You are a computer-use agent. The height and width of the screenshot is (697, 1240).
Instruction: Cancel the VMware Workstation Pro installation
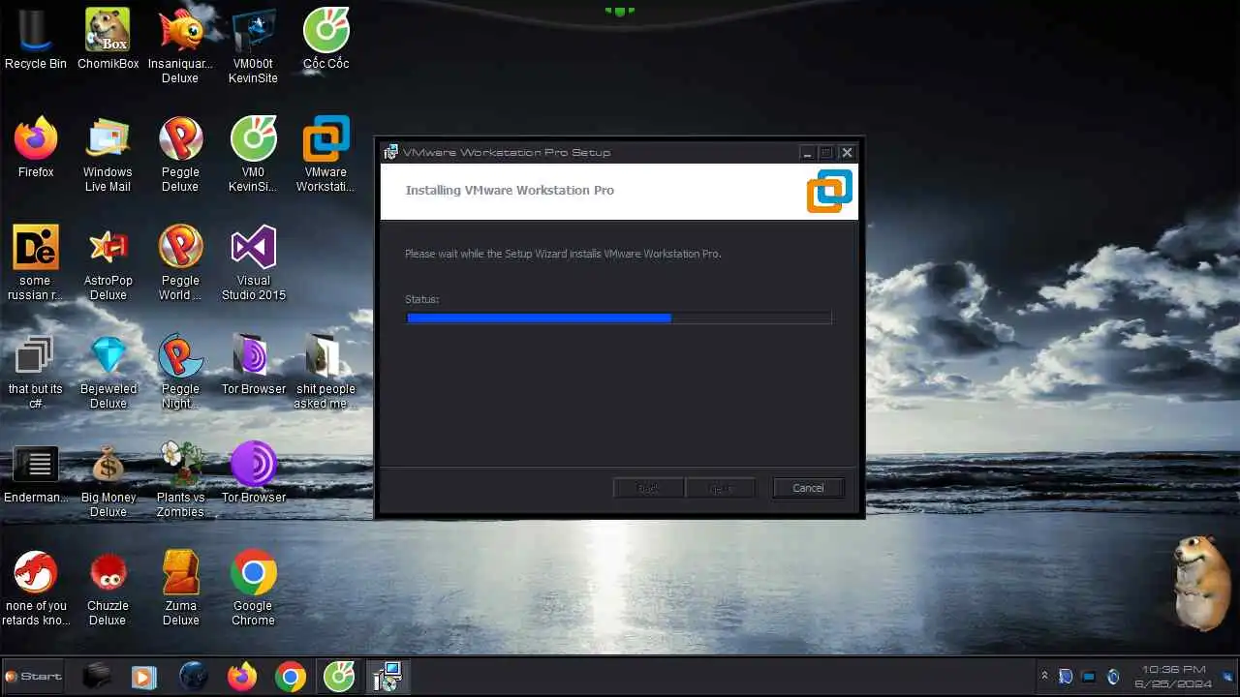[x=808, y=488]
